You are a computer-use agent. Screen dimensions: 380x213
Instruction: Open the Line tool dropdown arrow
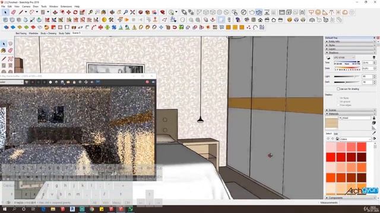point(26,12)
